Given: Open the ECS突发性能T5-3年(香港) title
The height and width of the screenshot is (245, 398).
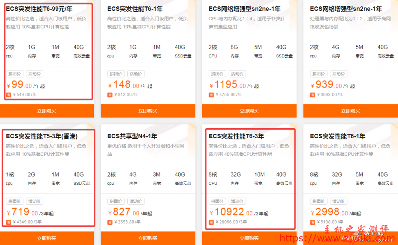Looking at the screenshot, I should click(42, 136).
